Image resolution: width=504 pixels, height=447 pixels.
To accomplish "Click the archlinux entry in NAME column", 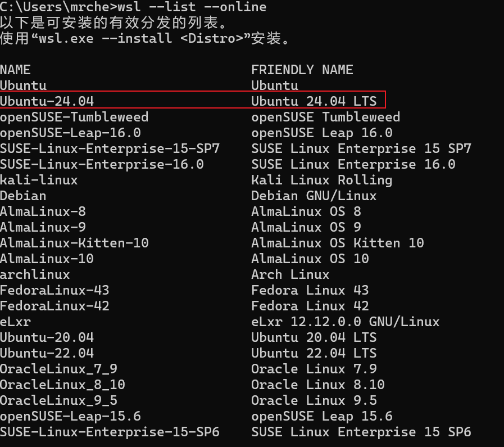I will tap(35, 274).
